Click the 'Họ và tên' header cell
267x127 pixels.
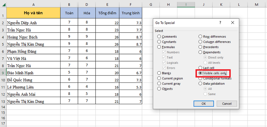(33, 13)
